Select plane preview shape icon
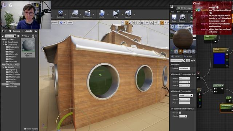The width and height of the screenshot is (233, 131). click(x=185, y=51)
